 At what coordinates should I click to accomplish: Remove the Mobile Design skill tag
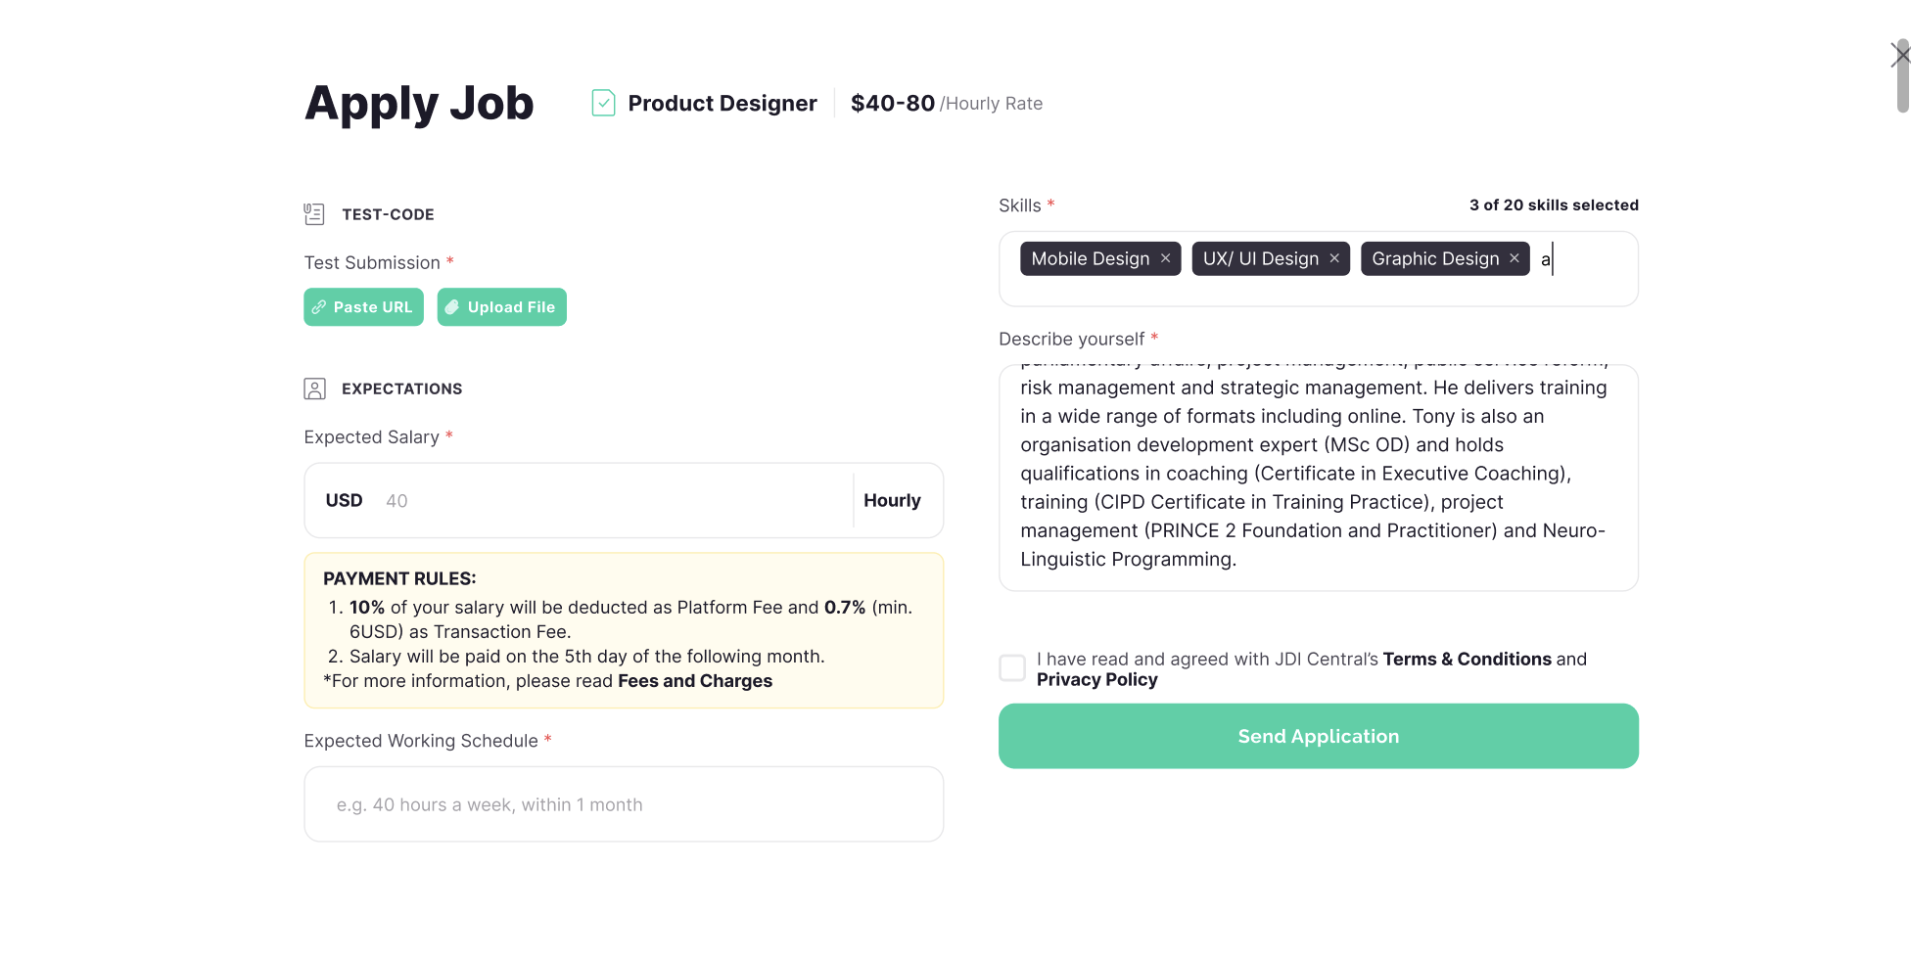[1165, 258]
